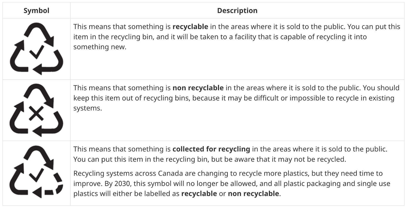Click bold 'non recyclable' in second row description
Image resolution: width=407 pixels, height=209 pixels.
coord(198,88)
